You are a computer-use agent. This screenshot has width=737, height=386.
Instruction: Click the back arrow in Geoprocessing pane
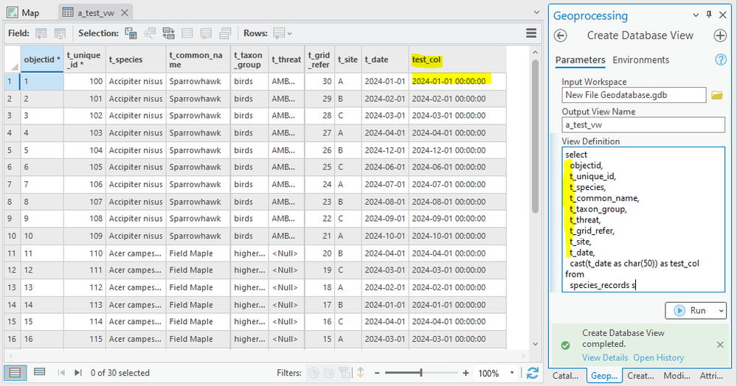pos(561,35)
